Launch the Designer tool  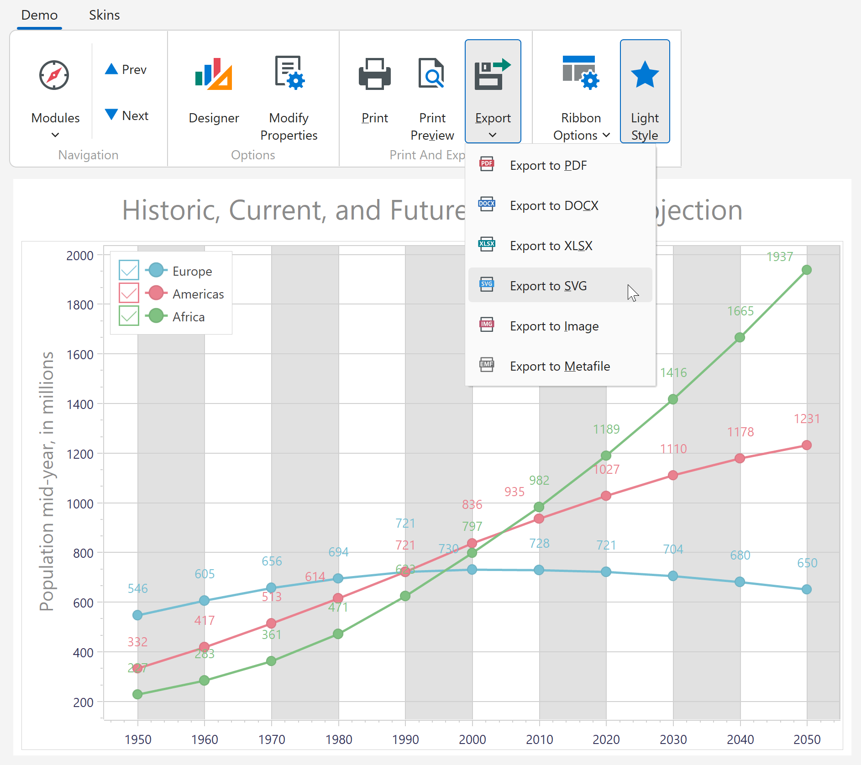point(214,74)
